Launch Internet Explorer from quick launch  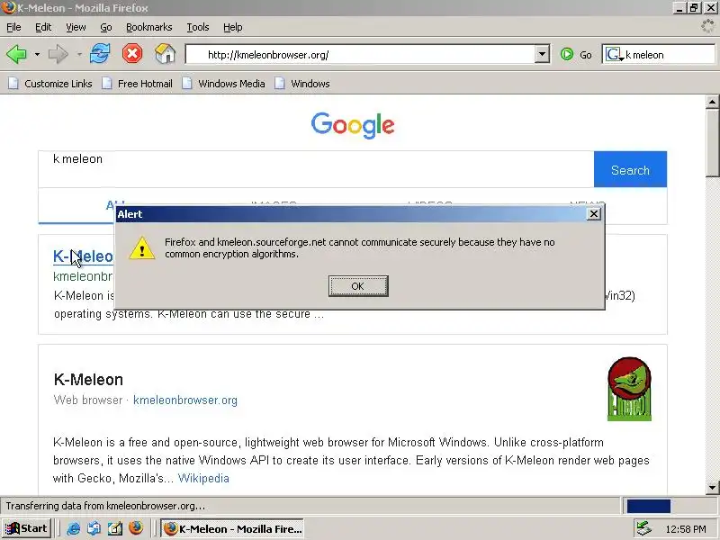click(x=73, y=528)
